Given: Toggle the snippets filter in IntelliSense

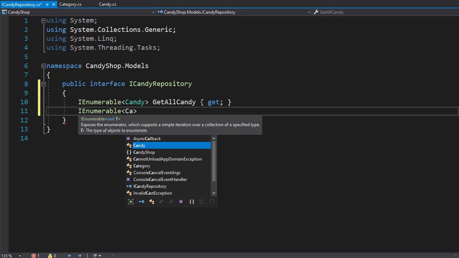Looking at the screenshot, I should click(x=212, y=202).
